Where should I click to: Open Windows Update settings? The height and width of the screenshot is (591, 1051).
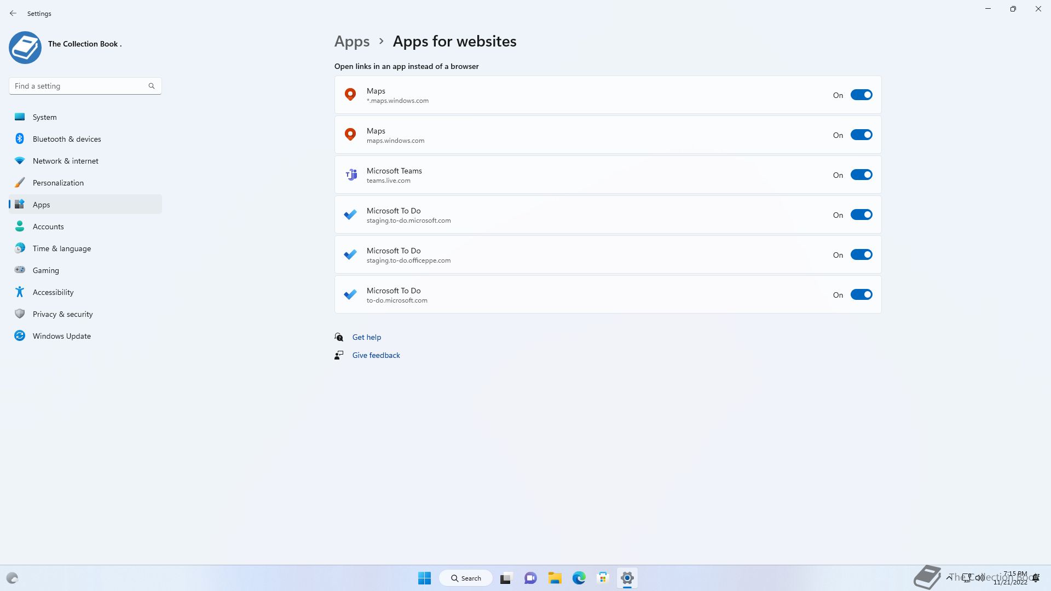[85, 336]
